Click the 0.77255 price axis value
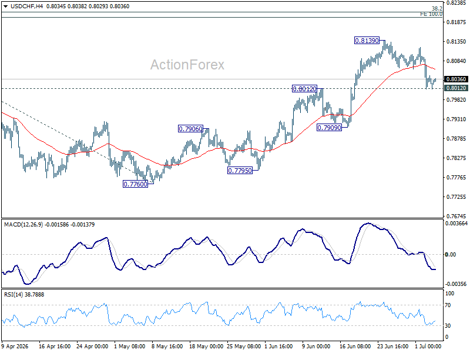The width and height of the screenshot is (470, 353). 456,197
